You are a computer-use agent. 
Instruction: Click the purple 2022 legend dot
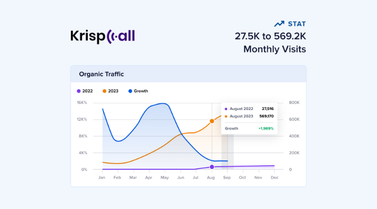click(79, 91)
